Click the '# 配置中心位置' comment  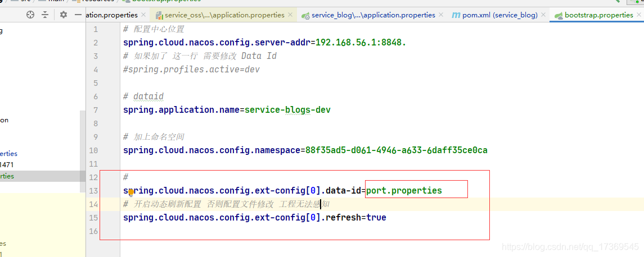pos(154,30)
